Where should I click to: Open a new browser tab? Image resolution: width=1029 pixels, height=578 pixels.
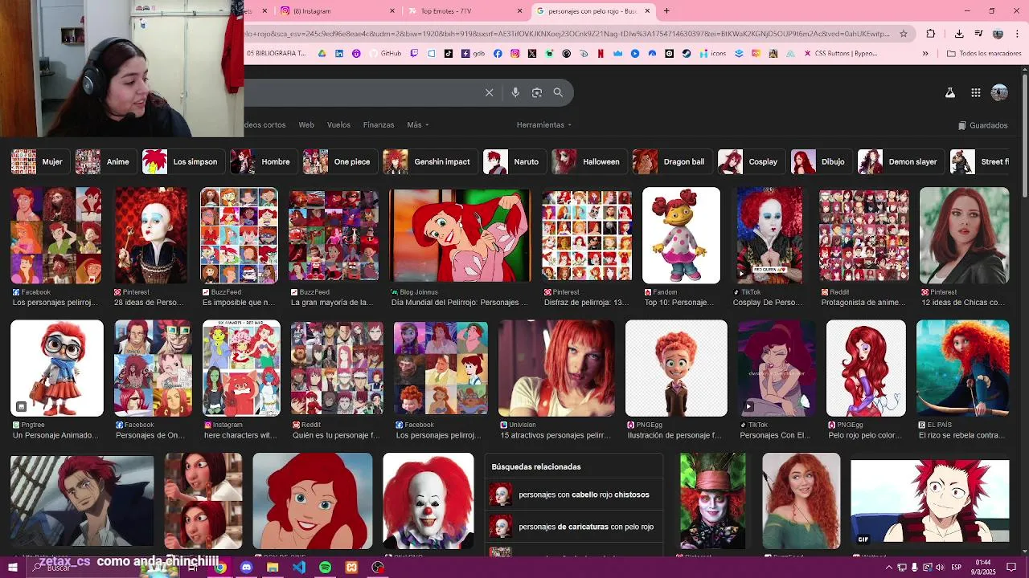point(666,11)
